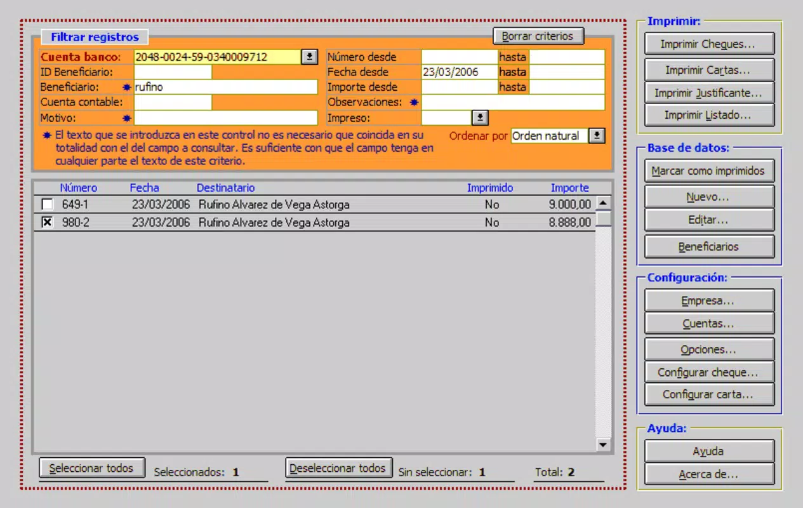The image size is (803, 508).
Task: Click Imprimir Cartas button
Action: [x=709, y=70]
